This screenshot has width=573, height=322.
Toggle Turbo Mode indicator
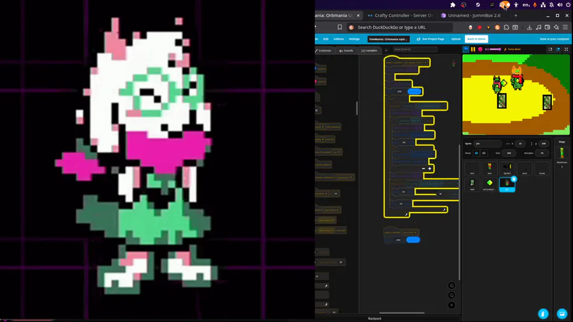point(513,49)
